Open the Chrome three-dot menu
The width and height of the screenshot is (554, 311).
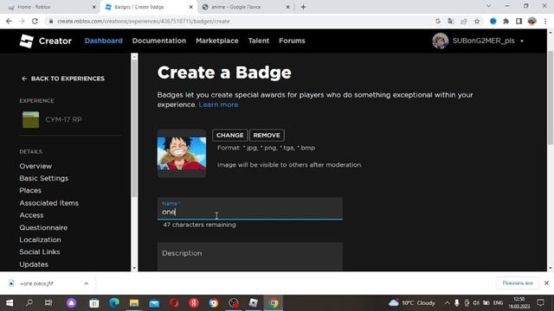coord(545,21)
